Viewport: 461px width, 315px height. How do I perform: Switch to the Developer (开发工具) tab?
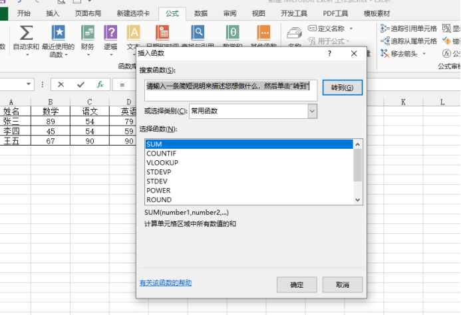pyautogui.click(x=294, y=13)
